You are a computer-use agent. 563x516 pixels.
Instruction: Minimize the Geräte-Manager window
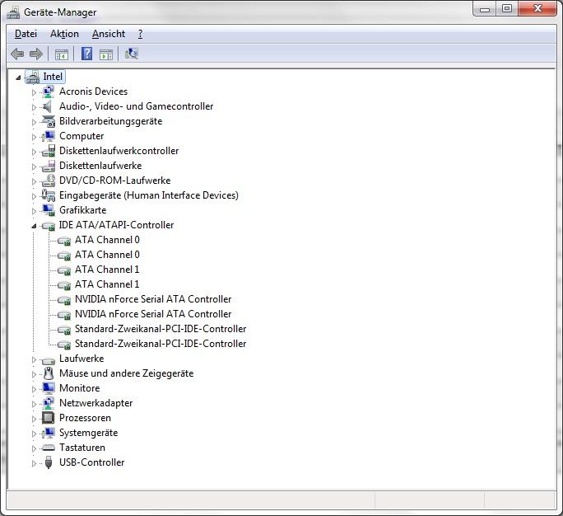(x=485, y=8)
